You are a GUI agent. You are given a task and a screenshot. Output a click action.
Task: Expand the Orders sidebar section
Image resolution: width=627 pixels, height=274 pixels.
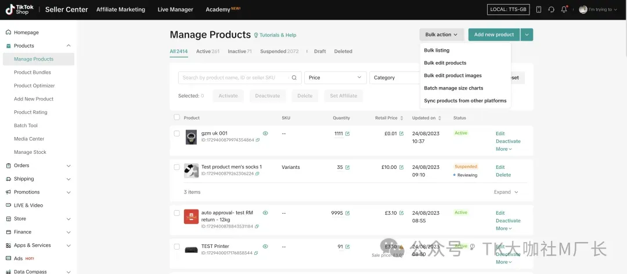(x=69, y=165)
